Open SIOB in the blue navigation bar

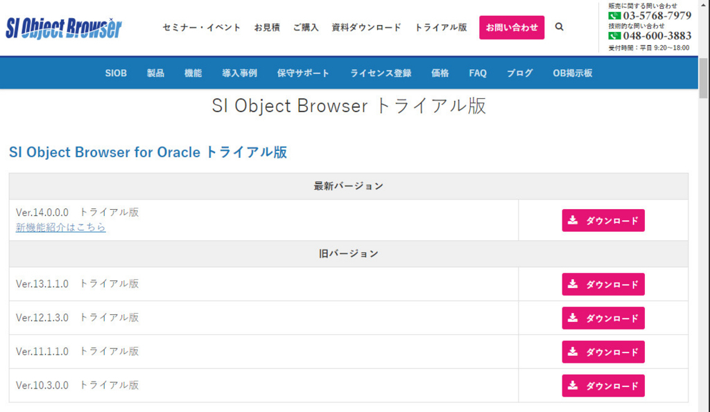coord(116,73)
